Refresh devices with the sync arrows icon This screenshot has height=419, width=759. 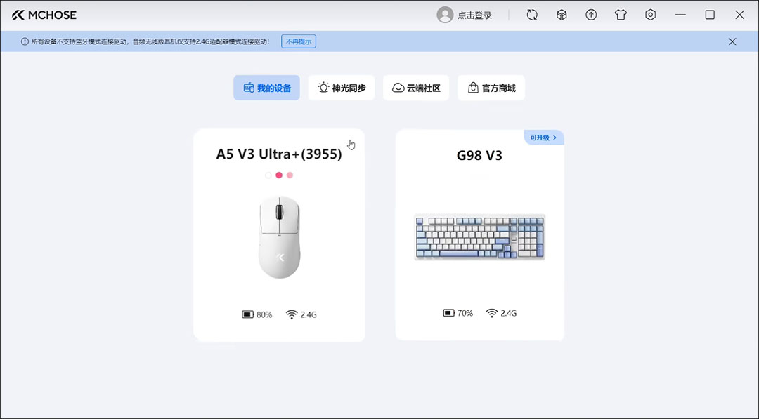pos(532,15)
